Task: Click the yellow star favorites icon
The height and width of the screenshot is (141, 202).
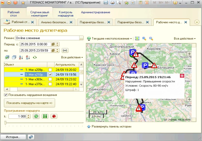Action: tap(23, 3)
